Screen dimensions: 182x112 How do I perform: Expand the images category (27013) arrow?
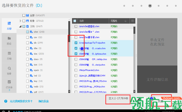[21, 21]
